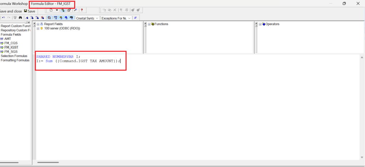Image resolution: width=365 pixels, height=167 pixels.
Task: Toggle the Function Tree panel icon
Action: [61, 17]
